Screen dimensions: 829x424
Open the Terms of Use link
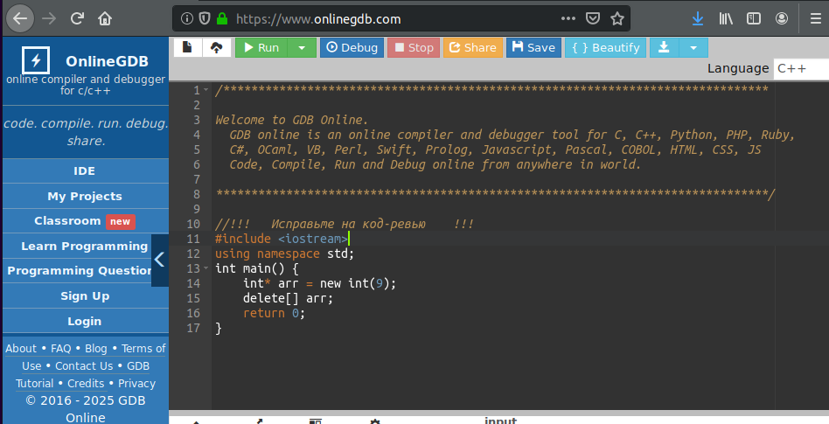(x=143, y=349)
